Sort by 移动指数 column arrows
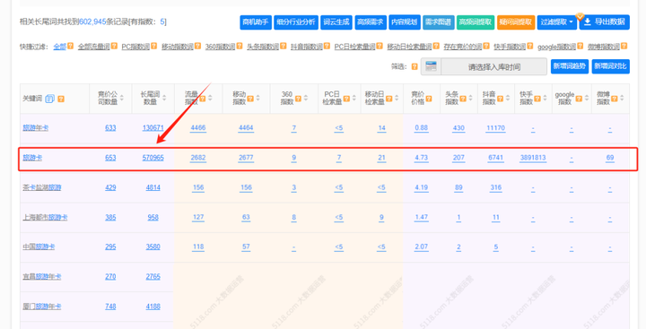 [x=258, y=98]
